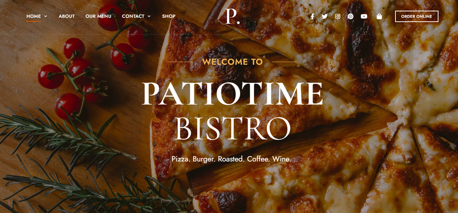Open the Twitter social icon

325,16
